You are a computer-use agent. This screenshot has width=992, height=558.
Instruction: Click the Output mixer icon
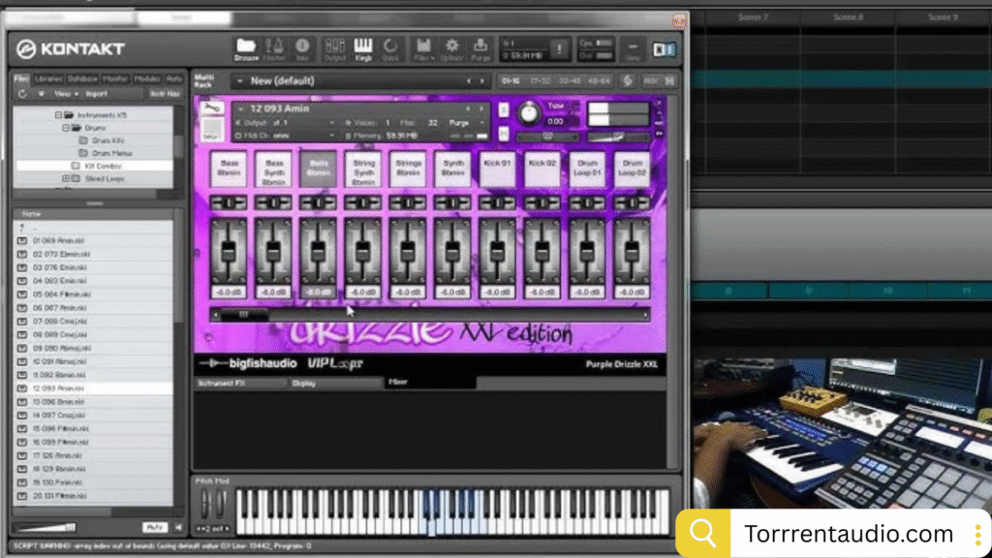(334, 48)
